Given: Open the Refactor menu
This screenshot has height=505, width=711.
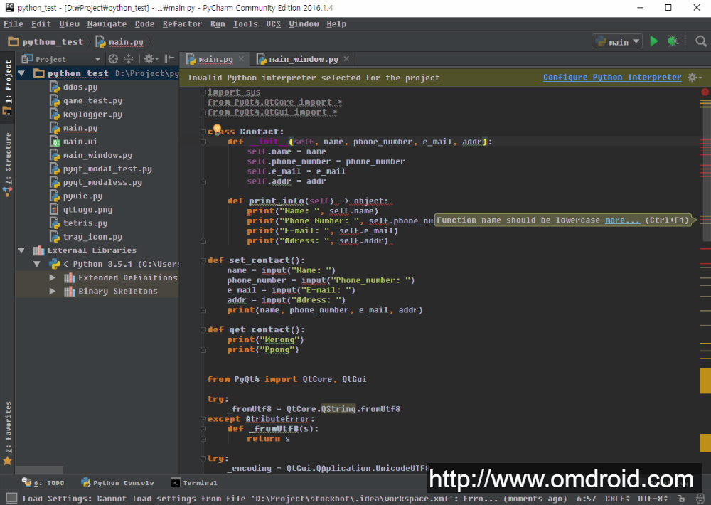Looking at the screenshot, I should pos(182,24).
